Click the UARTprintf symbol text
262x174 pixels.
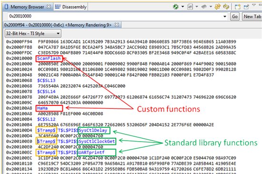91,153
